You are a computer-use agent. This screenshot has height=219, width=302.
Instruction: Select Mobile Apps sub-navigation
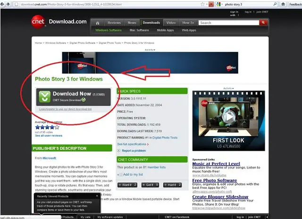coord(165,30)
